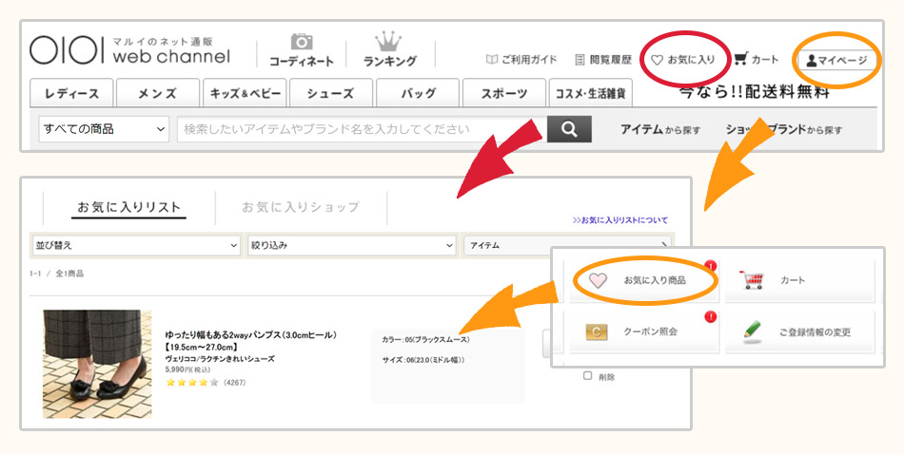Screen dimensions: 904x454
Task: Open the pumps product photo
Action: point(97,364)
